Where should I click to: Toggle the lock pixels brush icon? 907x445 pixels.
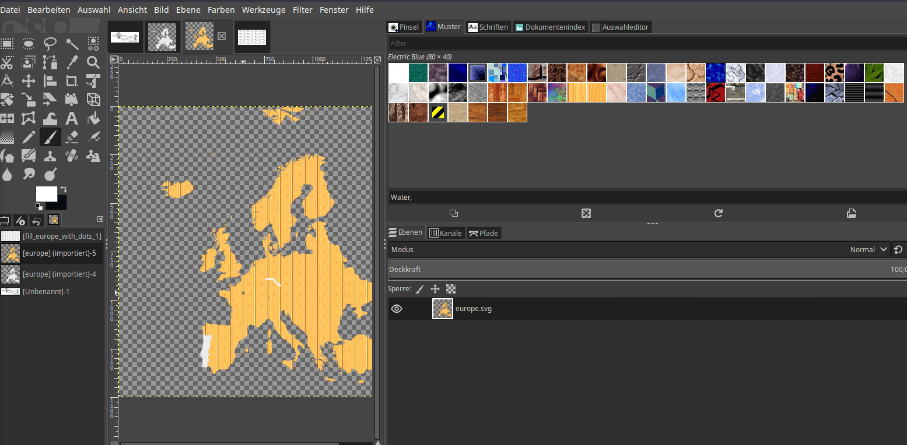coord(420,289)
